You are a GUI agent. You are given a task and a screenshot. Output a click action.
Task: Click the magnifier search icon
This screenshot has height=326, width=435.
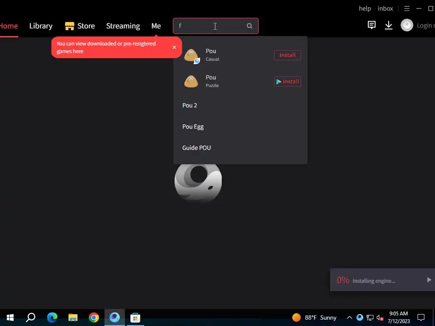(249, 26)
